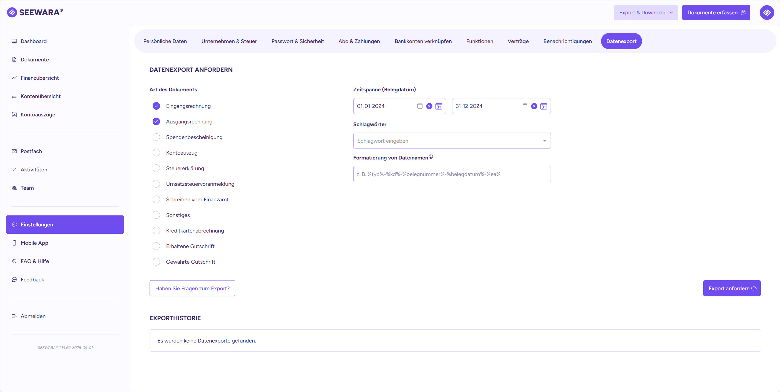Viewport: 780px width, 392px height.
Task: Open the user profile avatar icon
Action: click(x=767, y=13)
